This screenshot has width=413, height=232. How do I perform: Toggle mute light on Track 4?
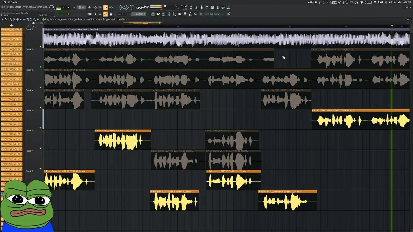pos(41,107)
